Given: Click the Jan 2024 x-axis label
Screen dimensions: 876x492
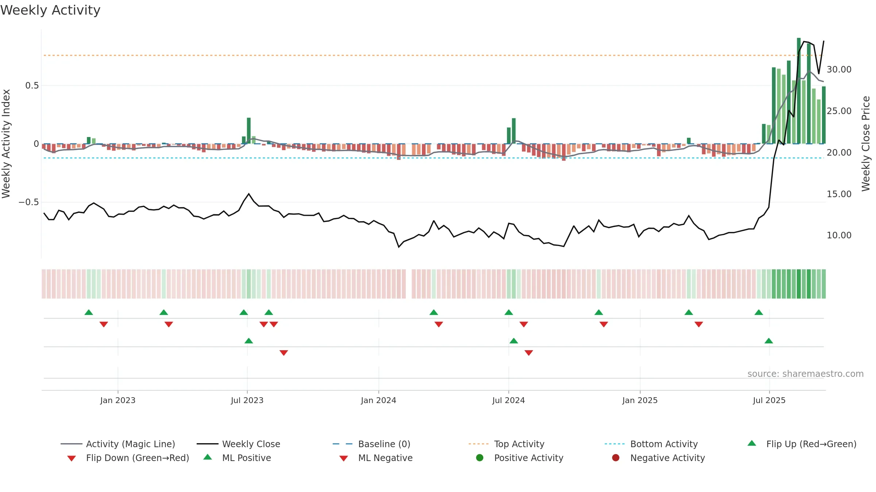Looking at the screenshot, I should [x=379, y=400].
